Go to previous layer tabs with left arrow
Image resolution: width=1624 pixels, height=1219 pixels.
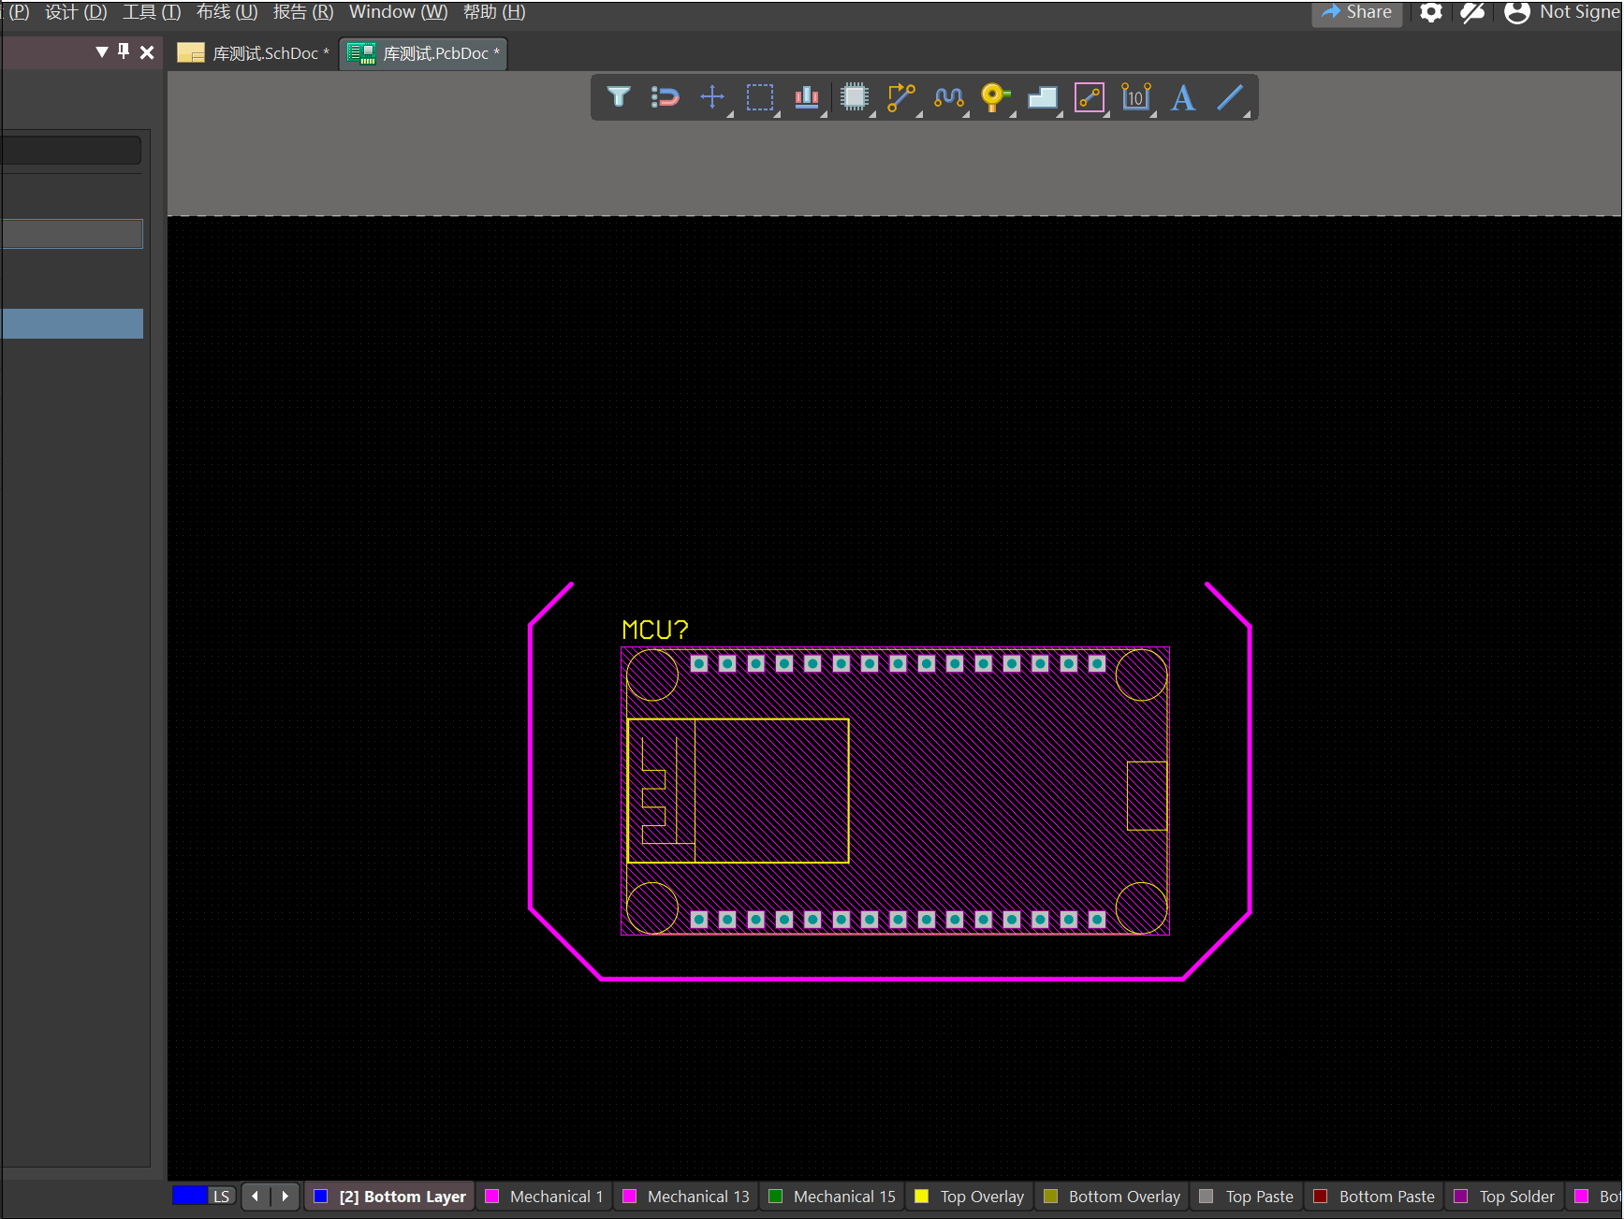click(x=256, y=1196)
